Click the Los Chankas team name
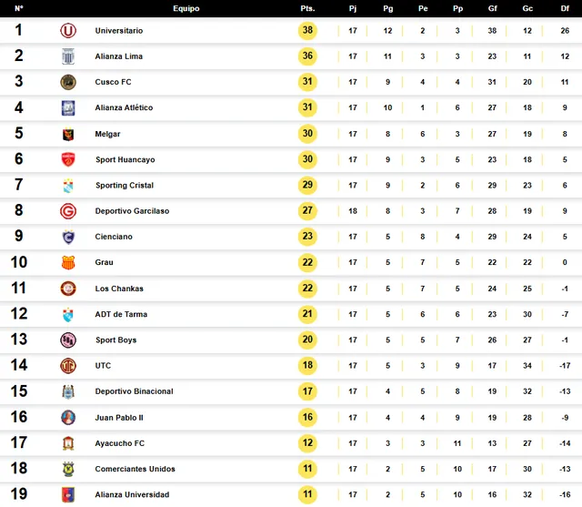 [x=119, y=289]
